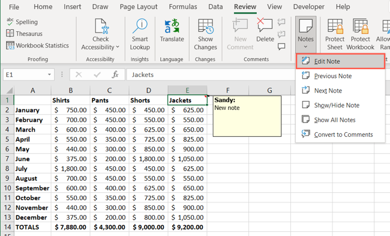390x236 pixels.
Task: Select column B header
Action: pyautogui.click(x=71, y=90)
